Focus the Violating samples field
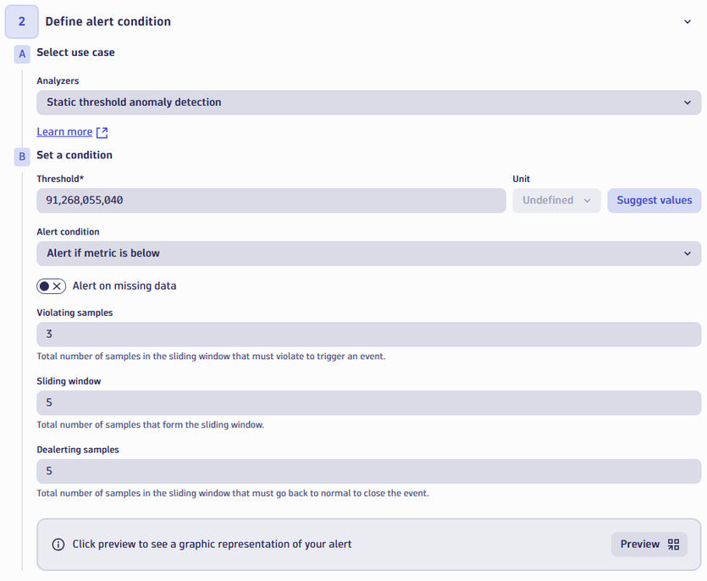 pos(368,335)
